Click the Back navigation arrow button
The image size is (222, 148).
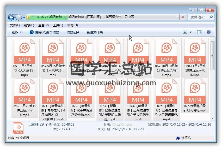tap(11, 17)
